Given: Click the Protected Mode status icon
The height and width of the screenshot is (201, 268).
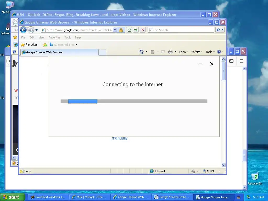Looking at the screenshot, I should (193, 171).
